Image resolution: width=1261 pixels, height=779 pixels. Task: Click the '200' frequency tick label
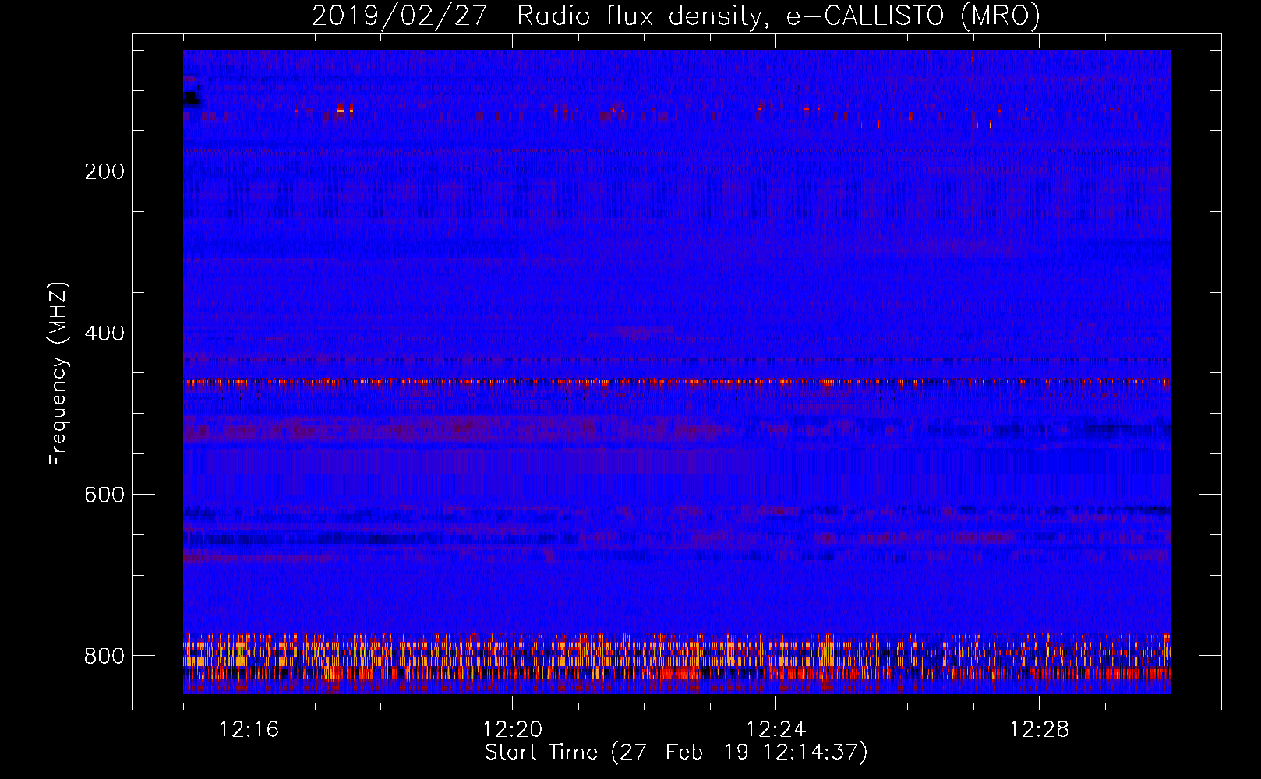coord(104,171)
